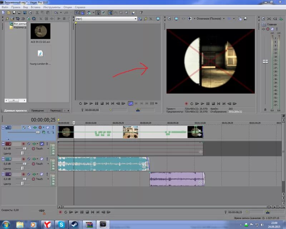Click the automation settings gear on track 3
This screenshot has height=229, width=286.
pyautogui.click(x=33, y=164)
